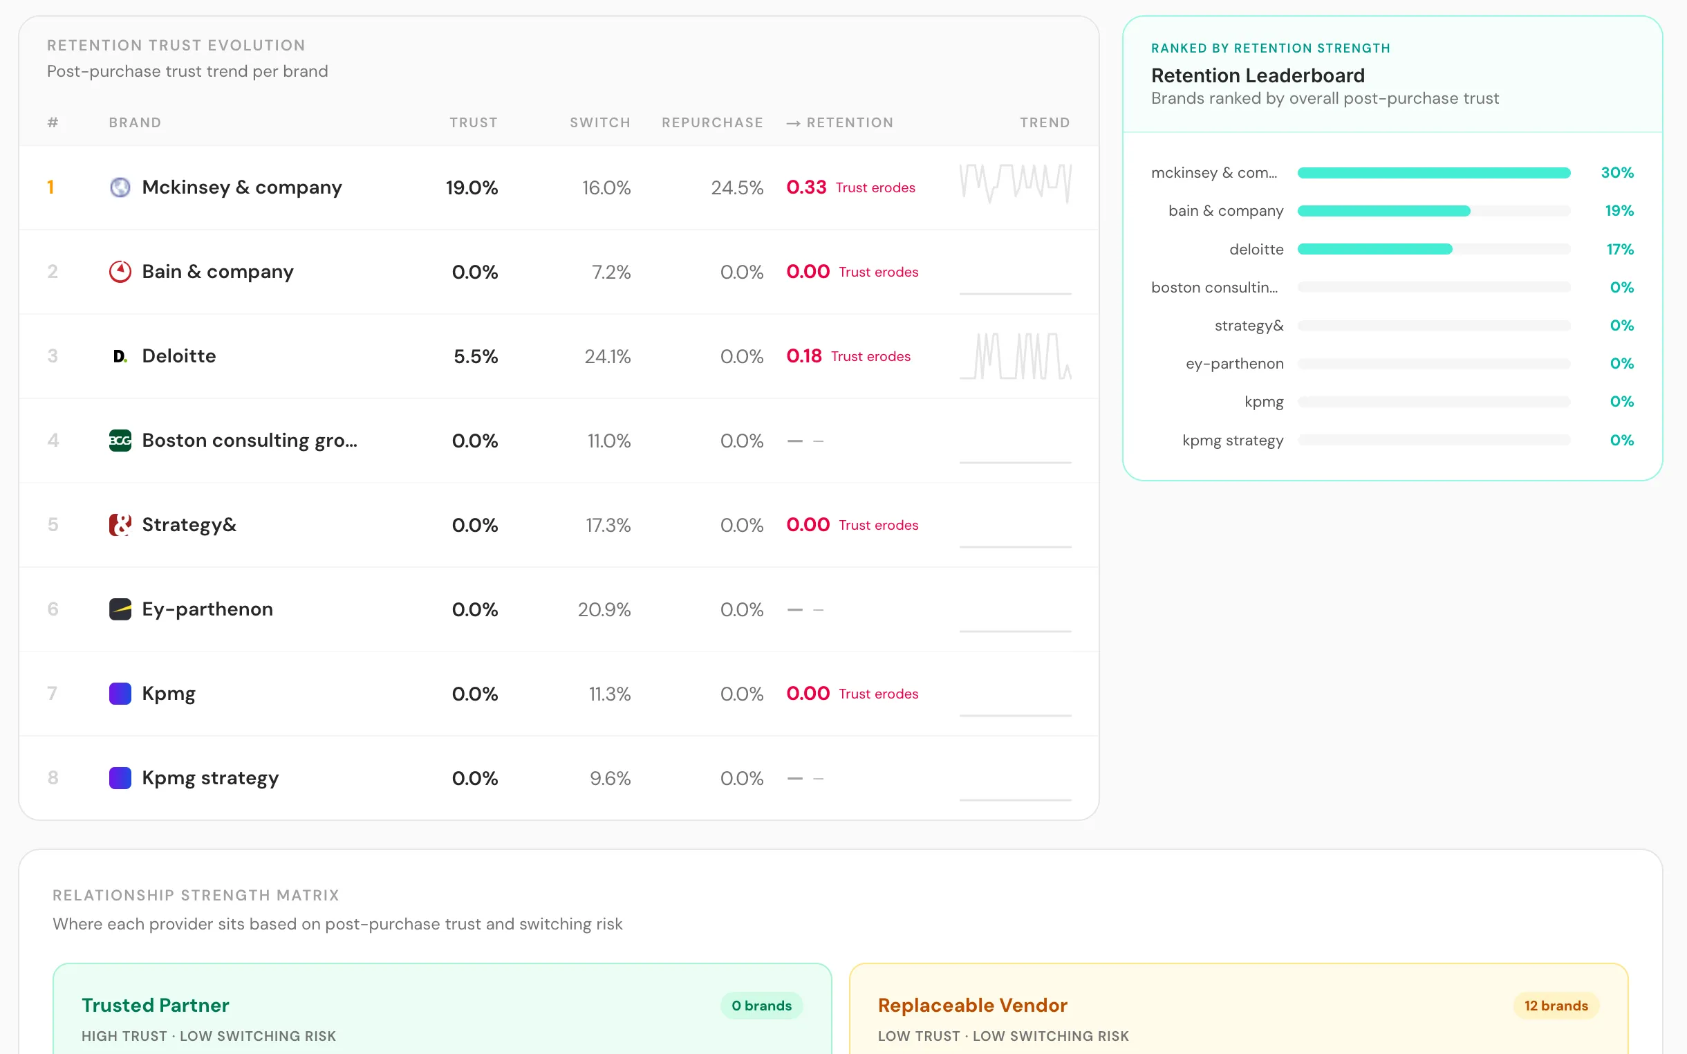This screenshot has height=1054, width=1687.
Task: Sort table by BRAND column header
Action: (136, 122)
